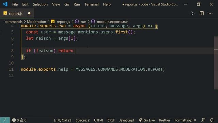218x123 pixels.
Task: Open the notifications bell
Action: tap(212, 120)
